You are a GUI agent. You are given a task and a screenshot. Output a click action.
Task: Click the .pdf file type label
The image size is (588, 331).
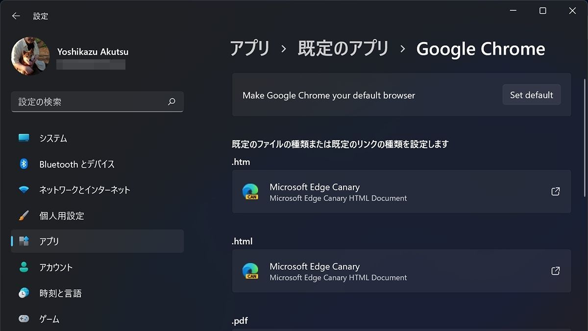tap(240, 321)
